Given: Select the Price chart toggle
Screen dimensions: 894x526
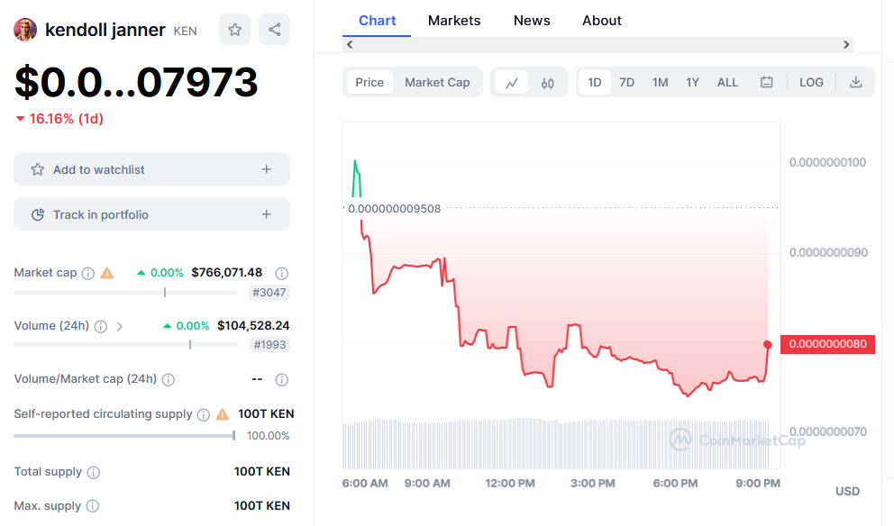Looking at the screenshot, I should point(369,83).
